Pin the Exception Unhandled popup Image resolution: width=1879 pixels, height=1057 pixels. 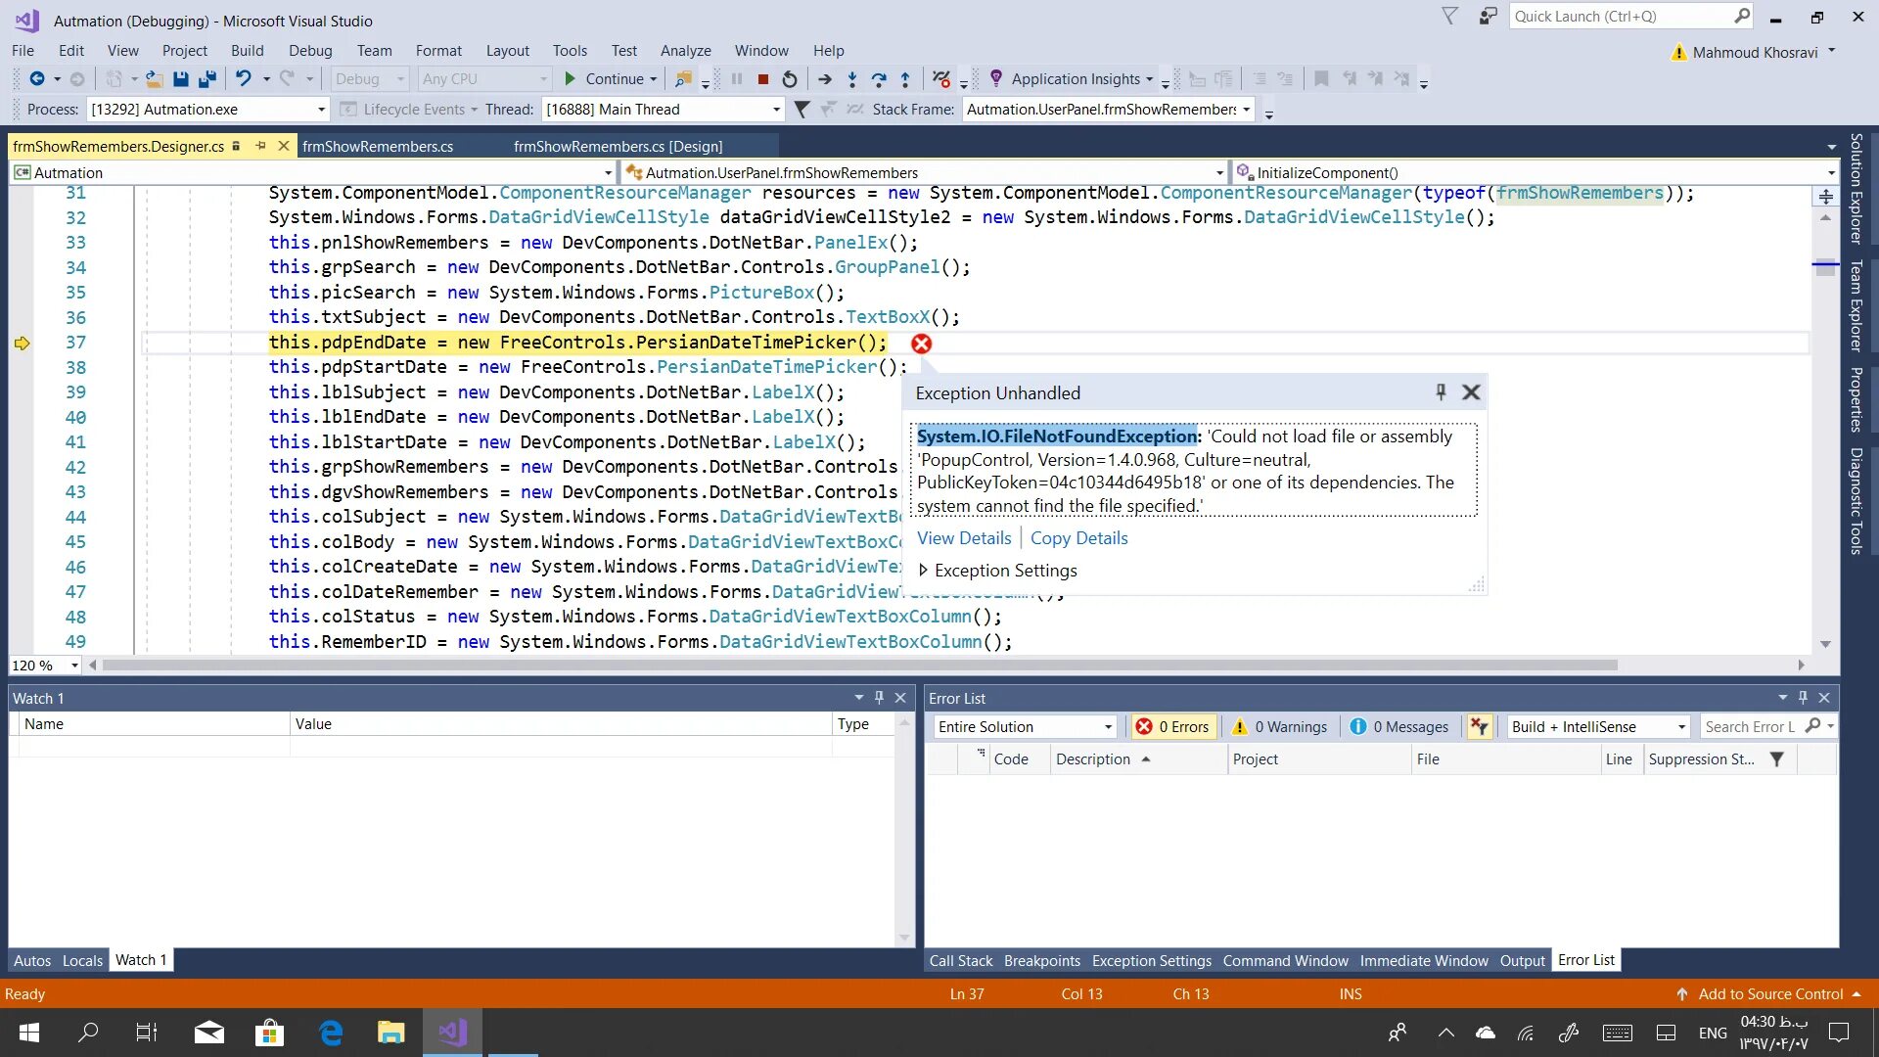(x=1441, y=392)
